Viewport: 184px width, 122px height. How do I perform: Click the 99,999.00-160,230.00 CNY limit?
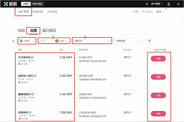point(93,61)
